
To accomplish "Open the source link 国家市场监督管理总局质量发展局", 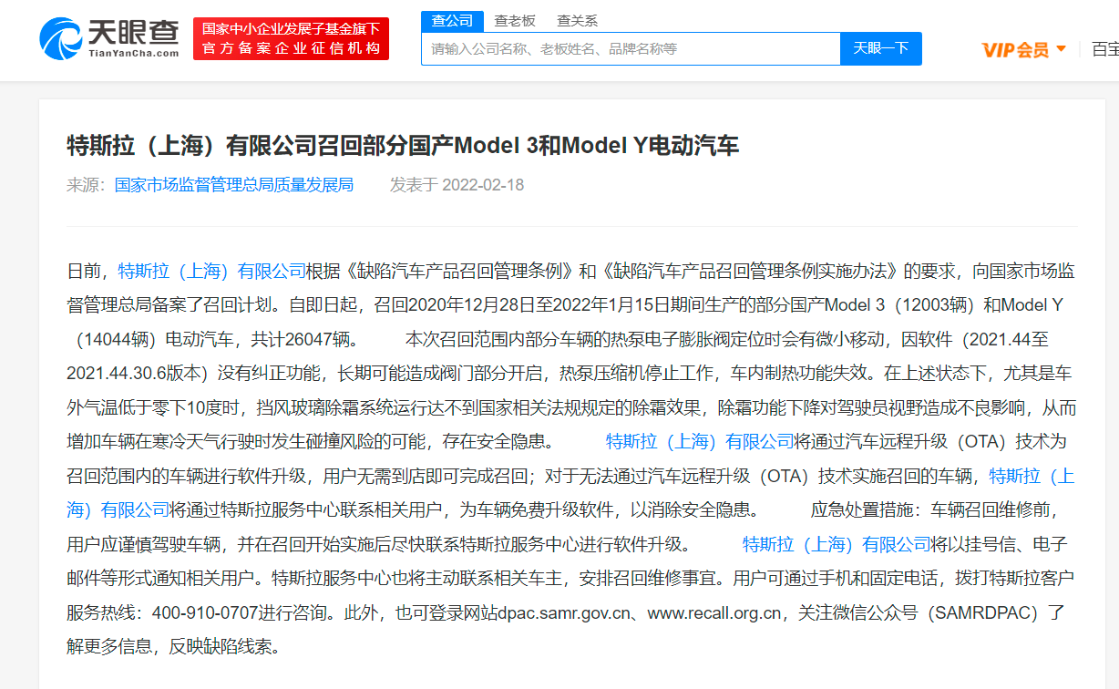I will tap(233, 185).
